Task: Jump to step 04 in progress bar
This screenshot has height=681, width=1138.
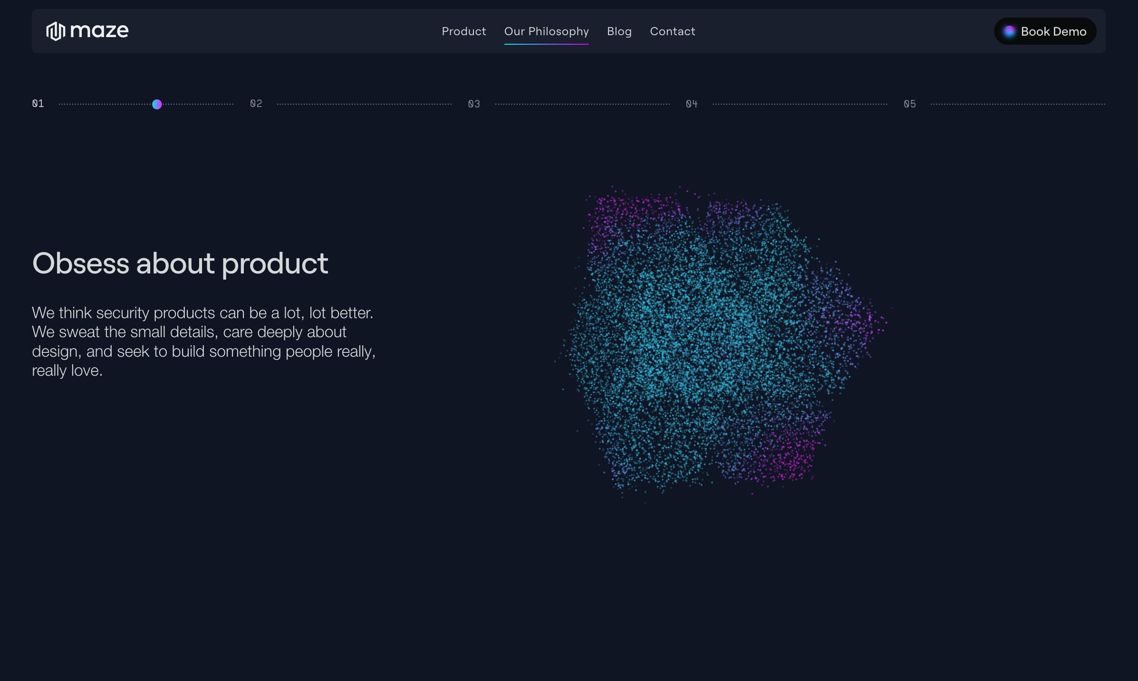Action: tap(692, 104)
